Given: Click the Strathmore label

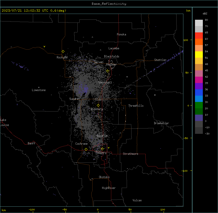Looking at the screenshot, I should pos(130,154).
